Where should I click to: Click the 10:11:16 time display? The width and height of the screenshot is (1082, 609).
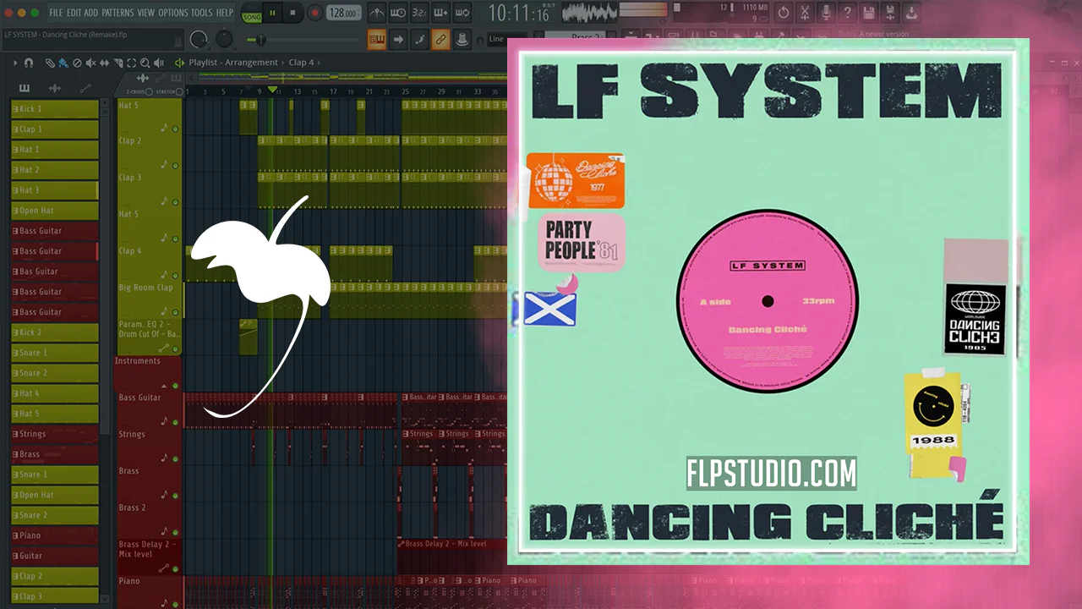[518, 13]
